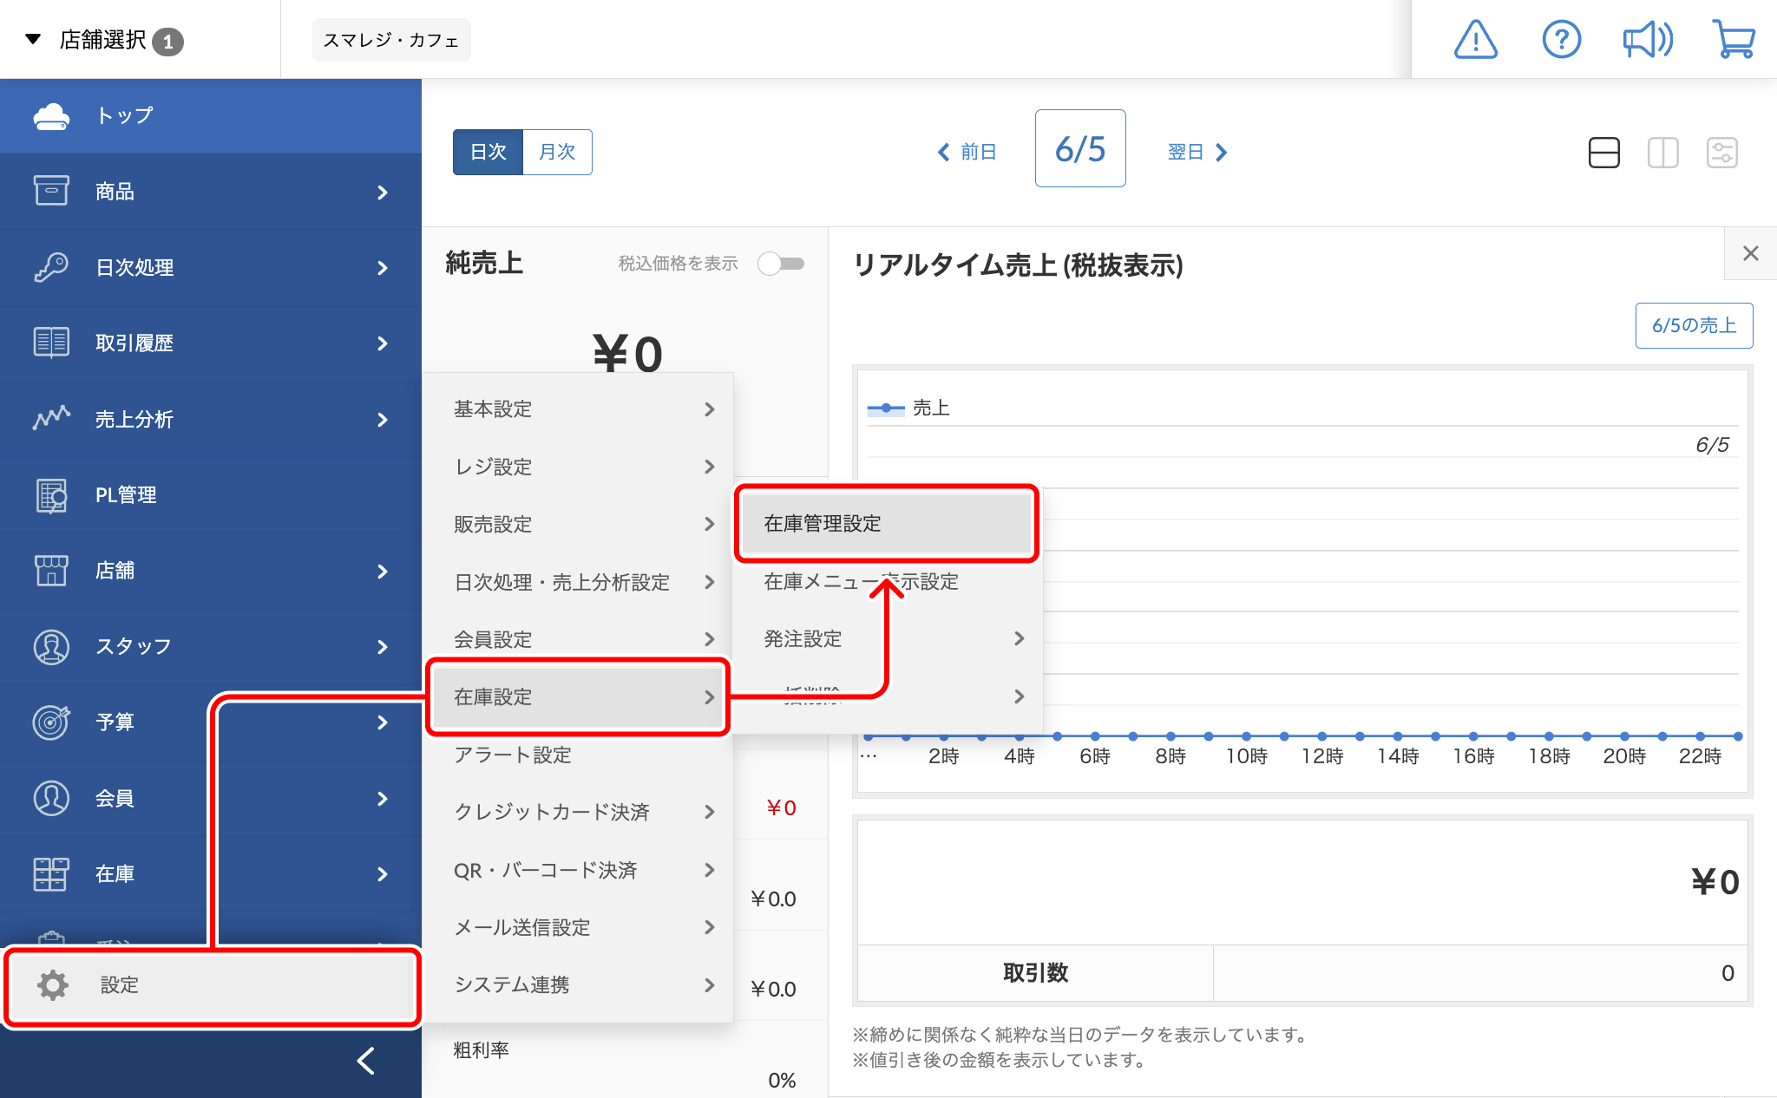Open 設定 in the sidebar
Viewport: 1777px width, 1098px height.
(213, 985)
